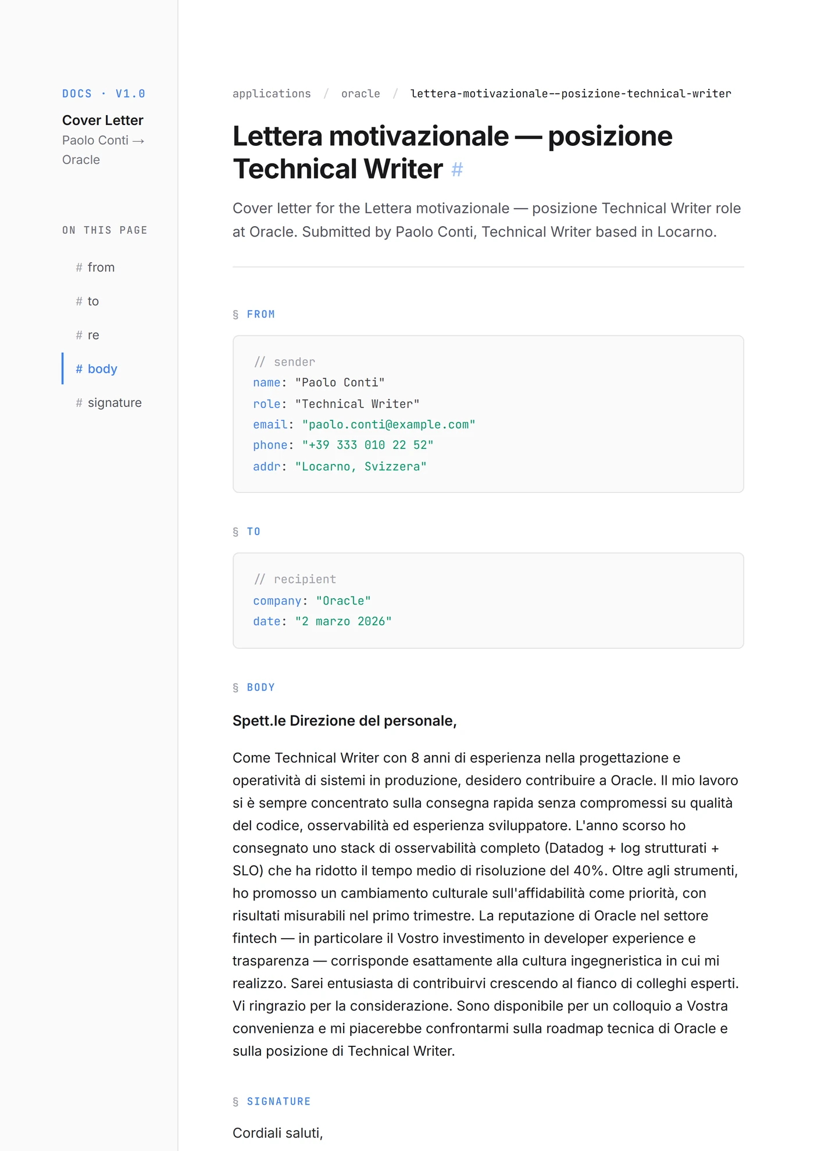Click the '§ SIGNATURE' section heading
Image resolution: width=814 pixels, height=1151 pixels.
click(x=272, y=1102)
